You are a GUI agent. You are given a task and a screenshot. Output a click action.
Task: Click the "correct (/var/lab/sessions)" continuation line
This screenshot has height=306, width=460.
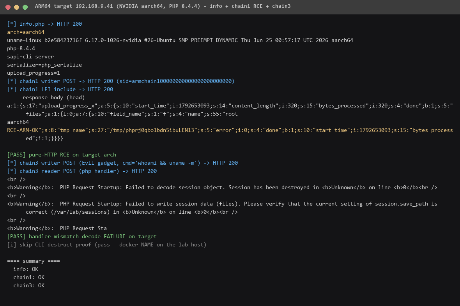tap(132, 212)
